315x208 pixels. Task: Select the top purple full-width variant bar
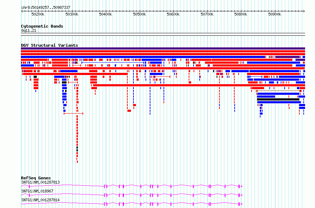pyautogui.click(x=163, y=48)
